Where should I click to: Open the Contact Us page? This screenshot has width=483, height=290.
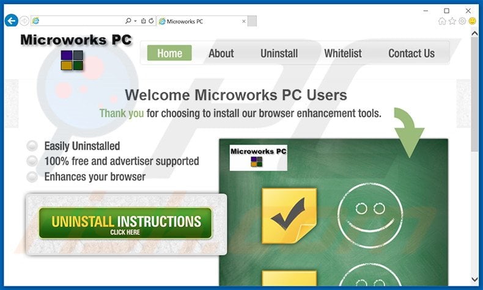point(411,53)
